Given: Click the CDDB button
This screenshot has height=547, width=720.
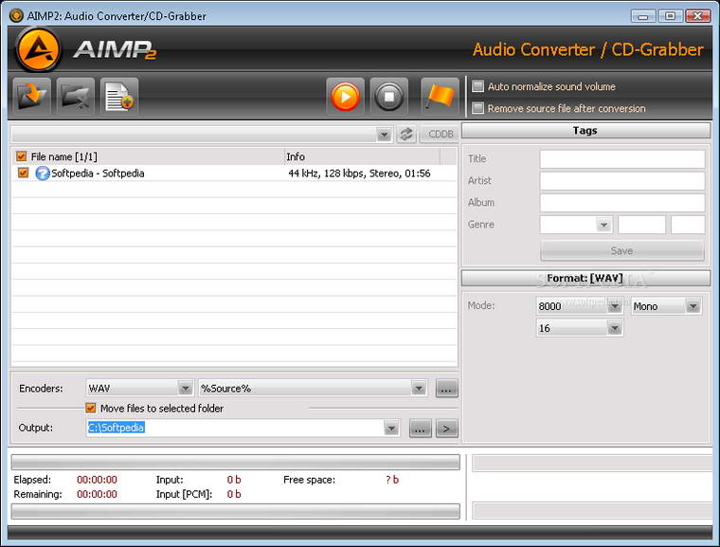Looking at the screenshot, I should coord(440,135).
